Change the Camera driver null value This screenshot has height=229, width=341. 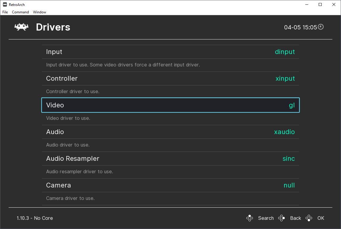pos(289,185)
